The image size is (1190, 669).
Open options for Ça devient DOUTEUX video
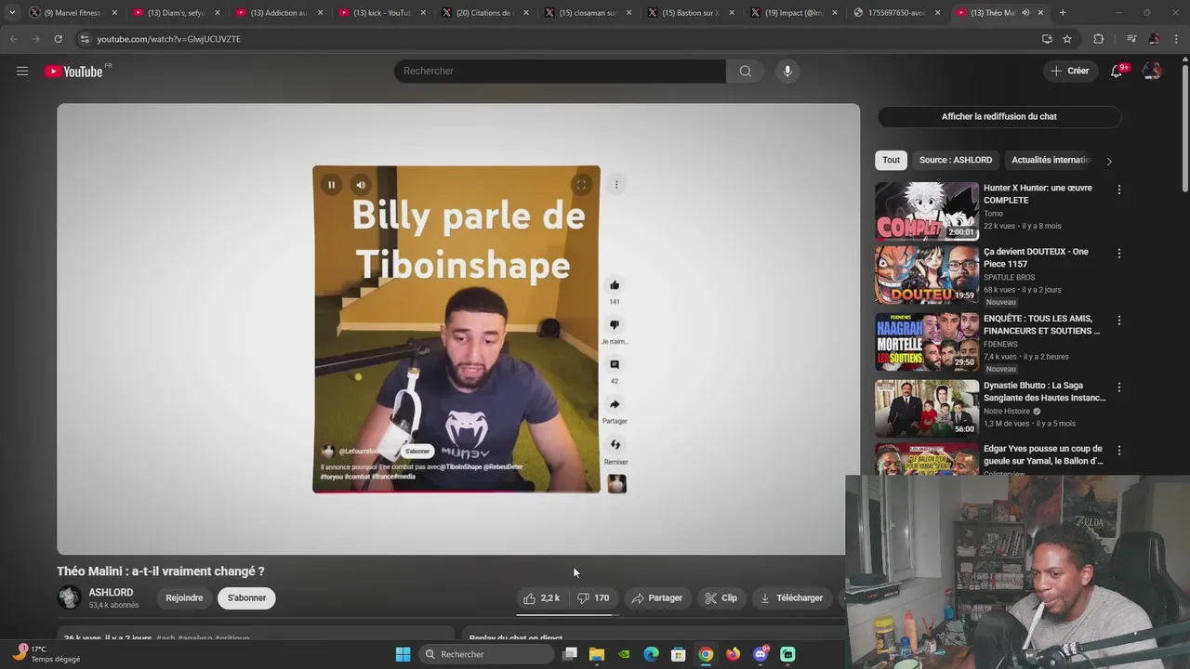click(1118, 253)
